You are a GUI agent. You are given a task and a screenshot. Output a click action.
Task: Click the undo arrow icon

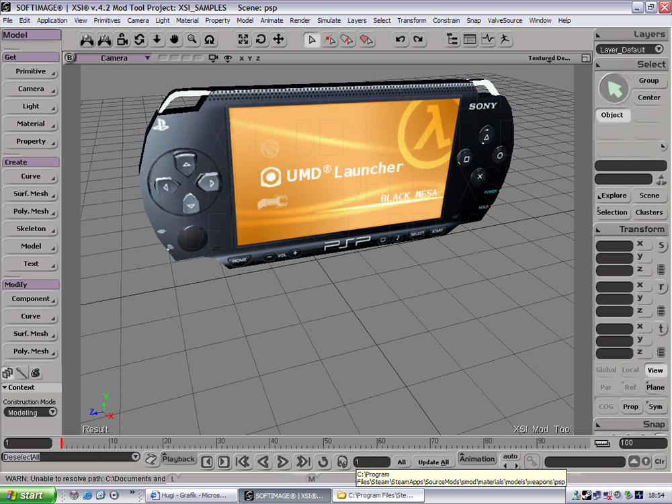401,40
